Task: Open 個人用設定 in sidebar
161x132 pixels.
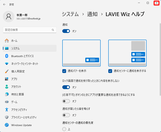Action: 30,71
